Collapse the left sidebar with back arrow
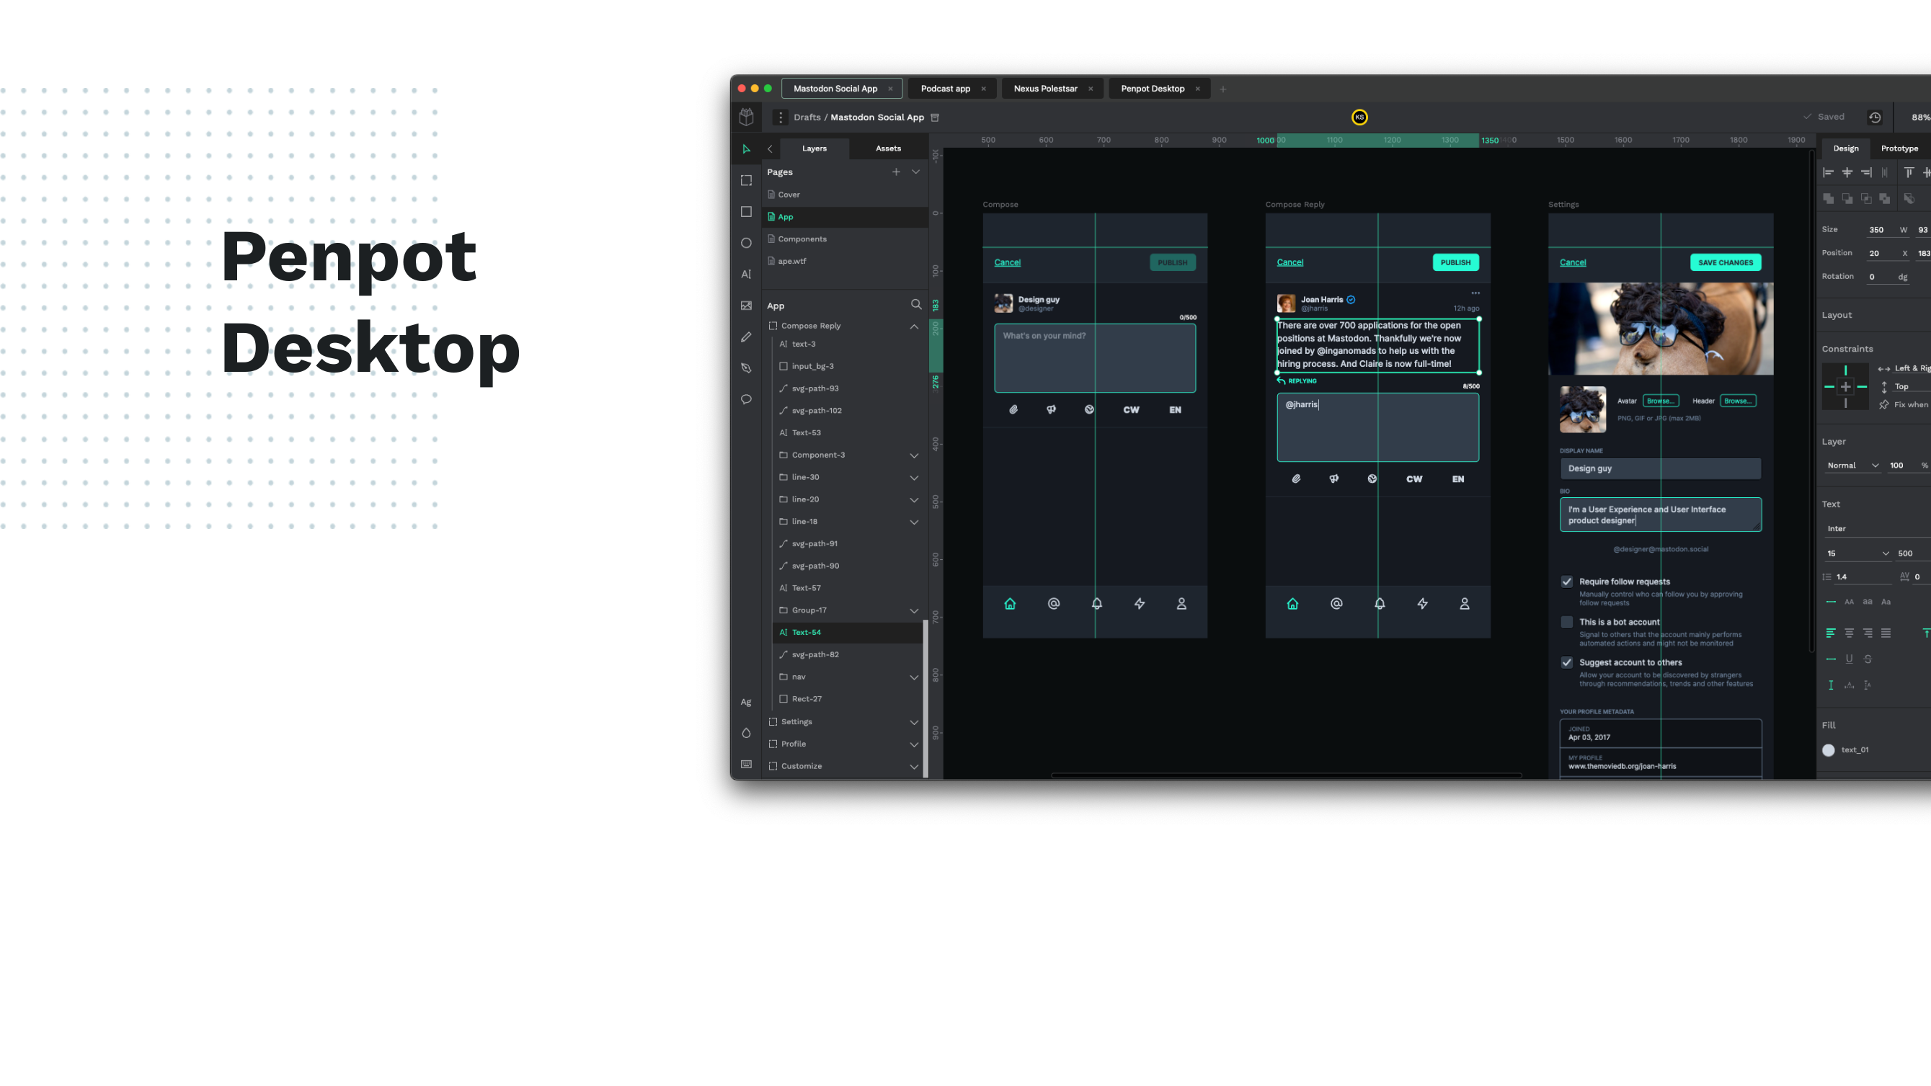The width and height of the screenshot is (1931, 1086). click(770, 148)
